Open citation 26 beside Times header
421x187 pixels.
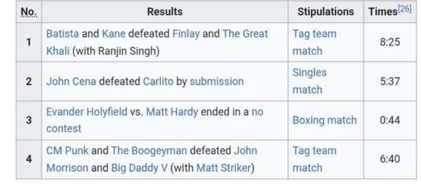pos(405,9)
